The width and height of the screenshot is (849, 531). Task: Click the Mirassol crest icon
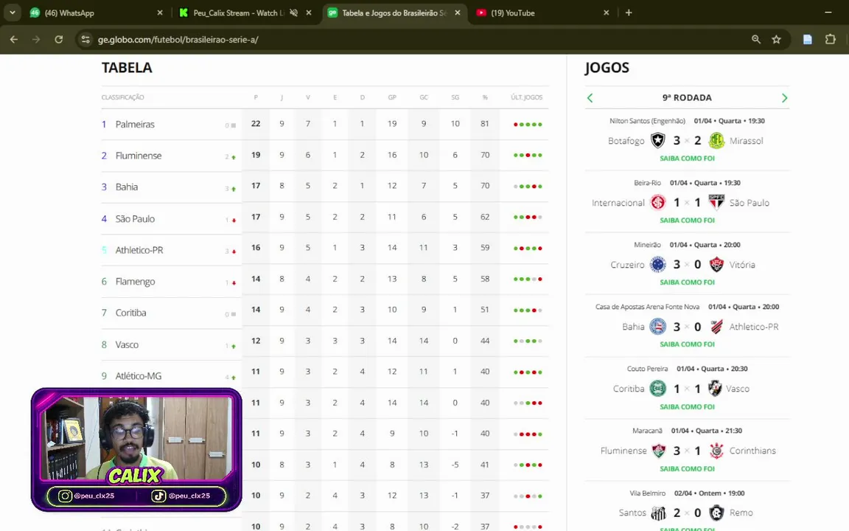coord(716,141)
